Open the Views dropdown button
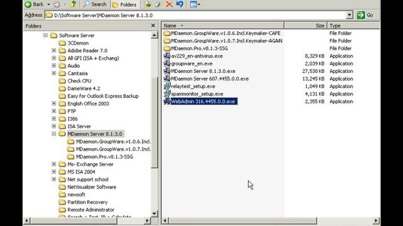Viewport: 403px width, 226px height. 195,4
